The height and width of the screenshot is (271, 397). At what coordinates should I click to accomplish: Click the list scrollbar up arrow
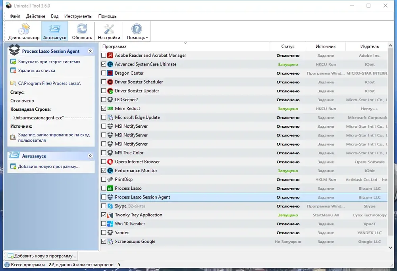[x=390, y=46]
